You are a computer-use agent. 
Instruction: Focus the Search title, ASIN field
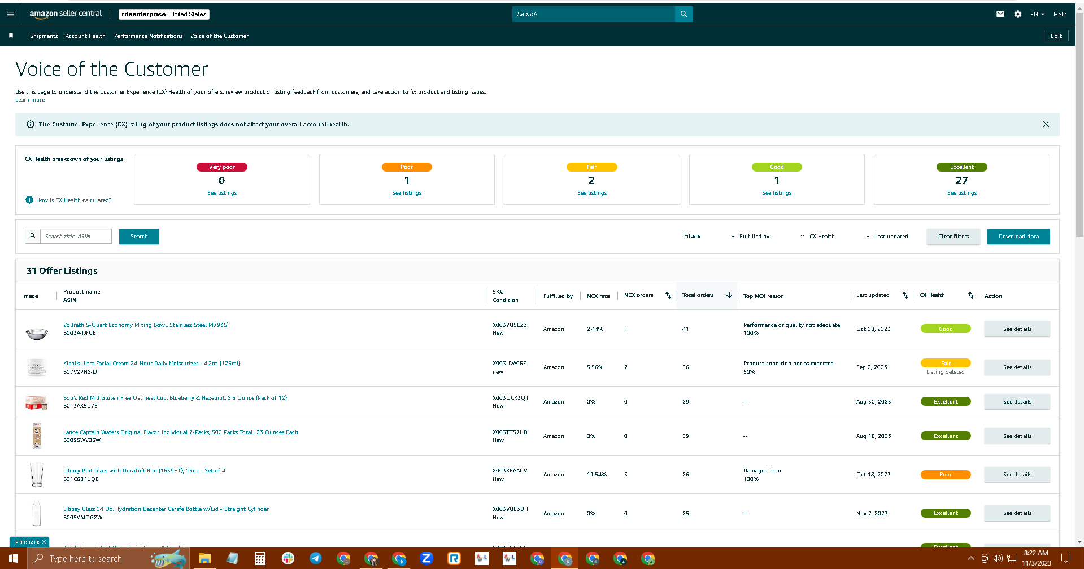click(x=76, y=236)
